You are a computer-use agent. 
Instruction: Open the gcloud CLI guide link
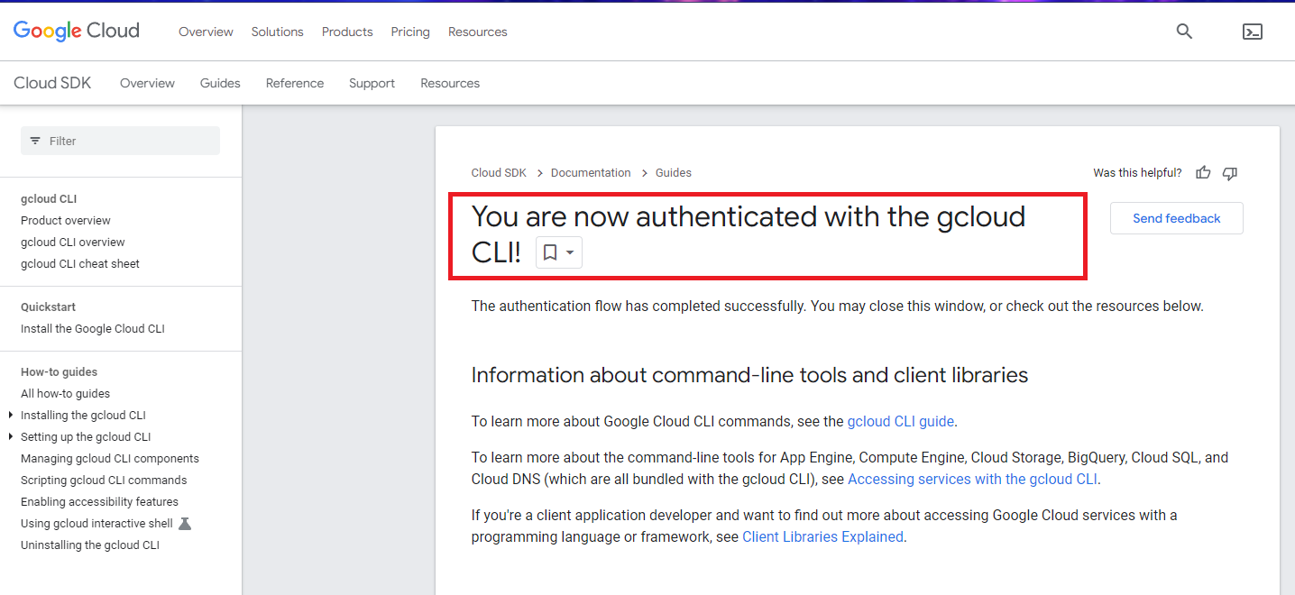click(x=900, y=421)
